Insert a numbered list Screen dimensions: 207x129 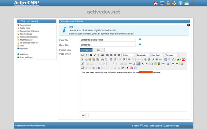point(115,60)
